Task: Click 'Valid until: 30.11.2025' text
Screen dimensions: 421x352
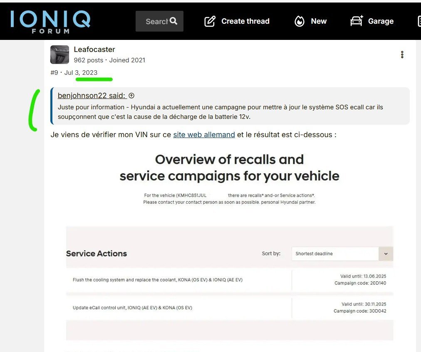Action: coord(364,304)
